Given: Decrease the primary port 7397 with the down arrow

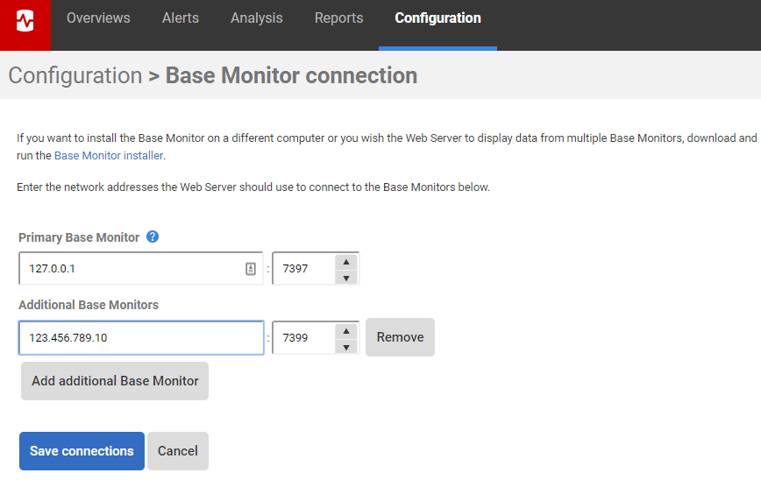Looking at the screenshot, I should [346, 278].
